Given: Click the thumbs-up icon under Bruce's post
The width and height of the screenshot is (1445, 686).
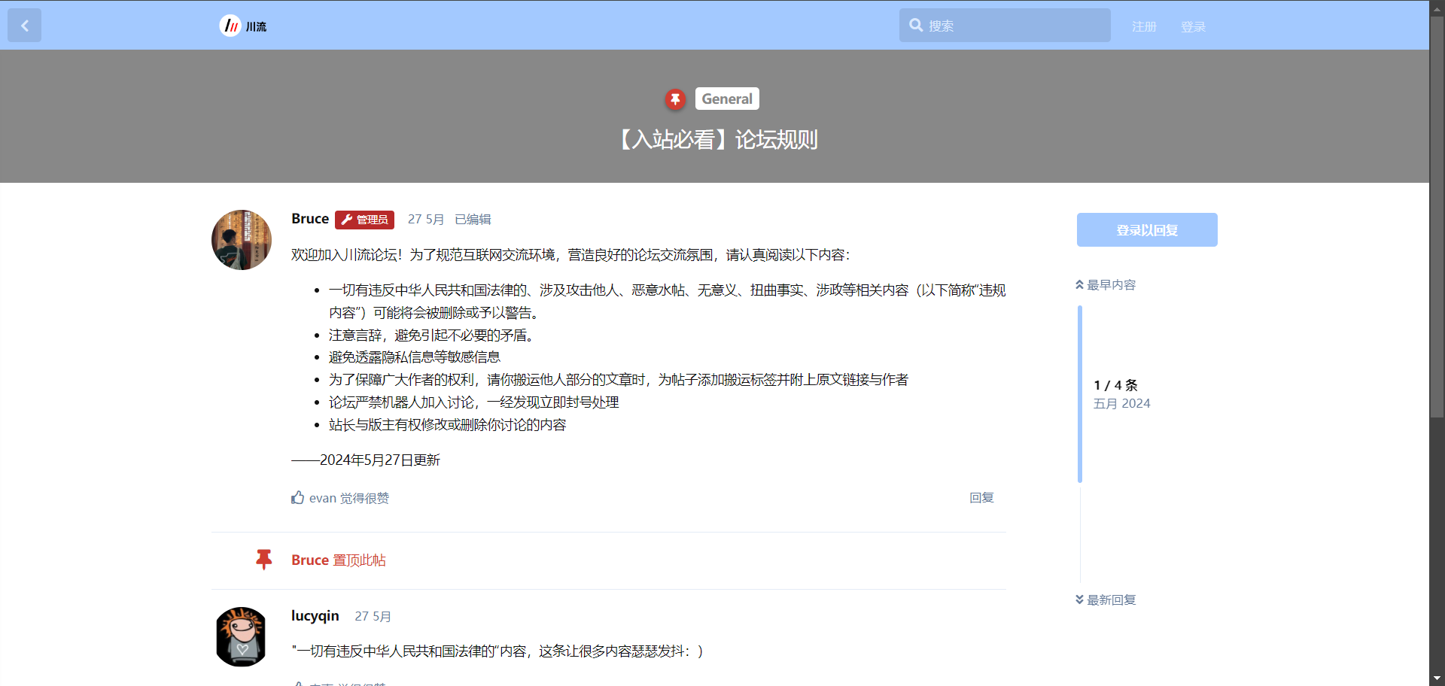Looking at the screenshot, I should pos(298,498).
